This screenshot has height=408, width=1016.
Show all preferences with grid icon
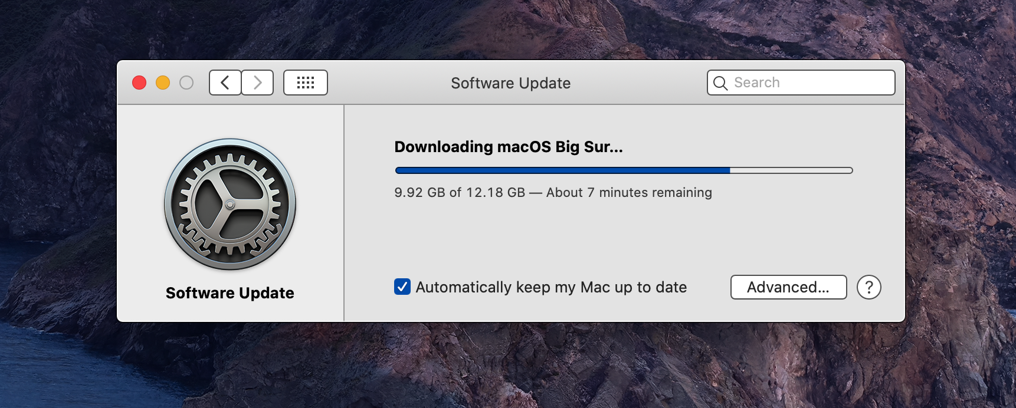(306, 83)
